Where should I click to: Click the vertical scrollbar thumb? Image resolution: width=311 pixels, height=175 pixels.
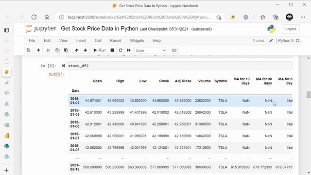click(x=309, y=95)
